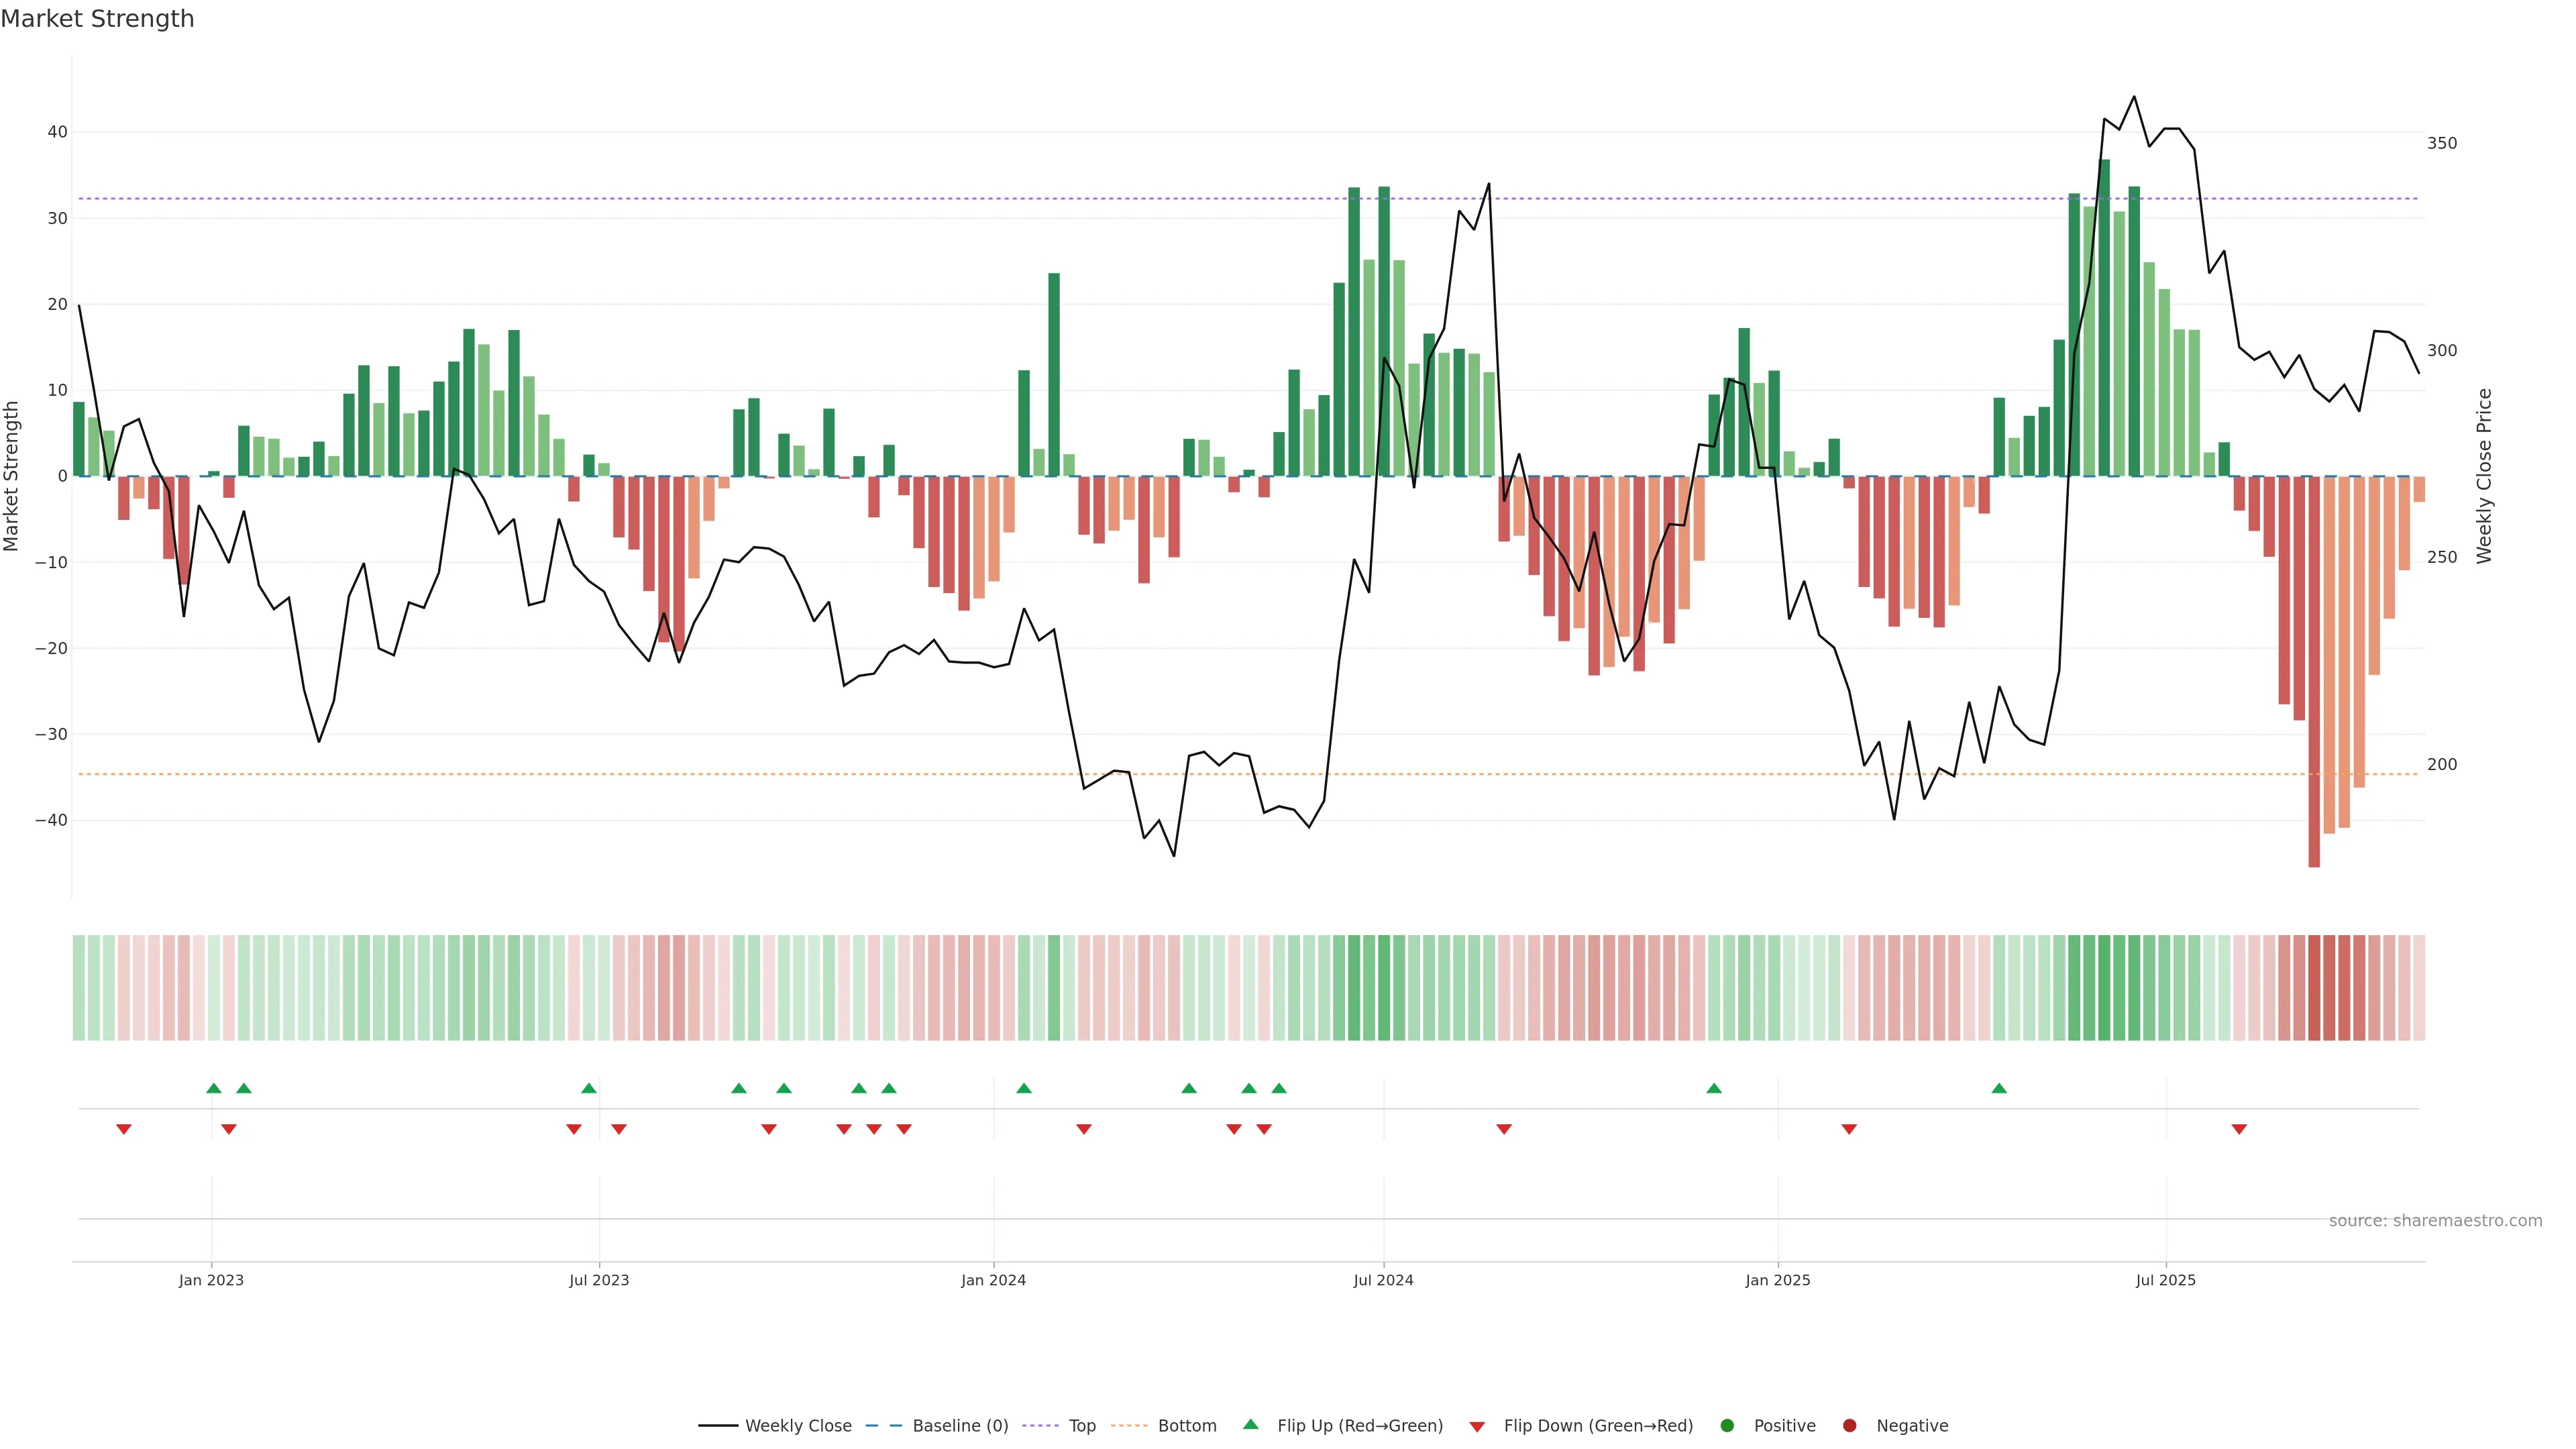2576x1449 pixels.
Task: Click the Market Strength chart title
Action: 97,19
